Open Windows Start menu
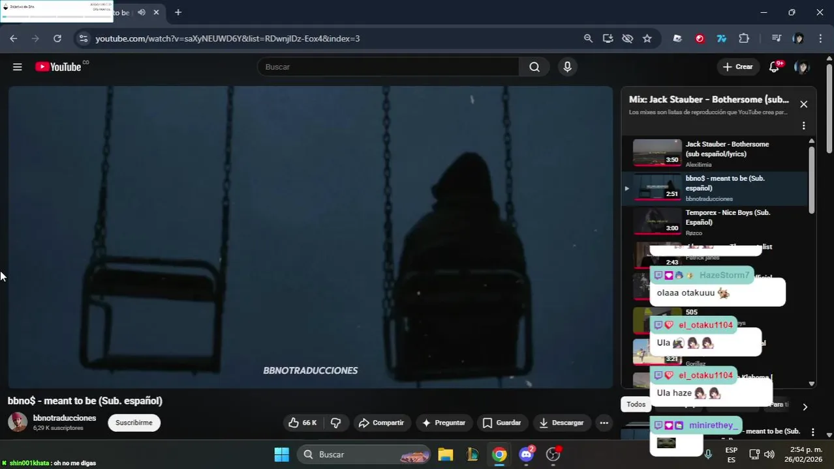 pyautogui.click(x=281, y=454)
